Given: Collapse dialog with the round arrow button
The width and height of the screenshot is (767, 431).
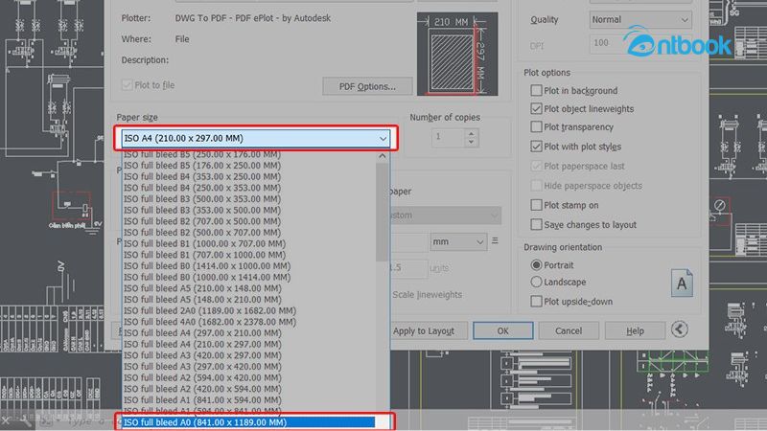Looking at the screenshot, I should coord(679,329).
